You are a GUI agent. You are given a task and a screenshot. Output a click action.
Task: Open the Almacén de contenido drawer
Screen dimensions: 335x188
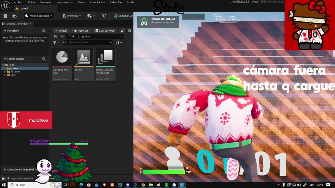pyautogui.click(x=17, y=179)
